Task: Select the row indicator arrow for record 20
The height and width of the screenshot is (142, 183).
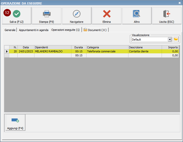Action: (7, 51)
